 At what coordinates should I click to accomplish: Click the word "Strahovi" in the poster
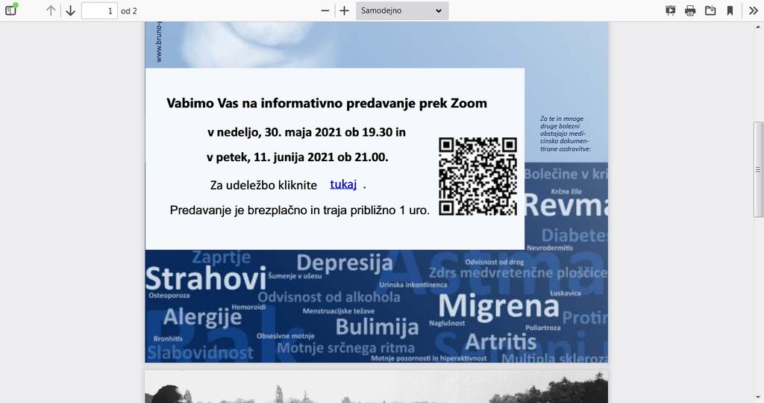click(205, 278)
